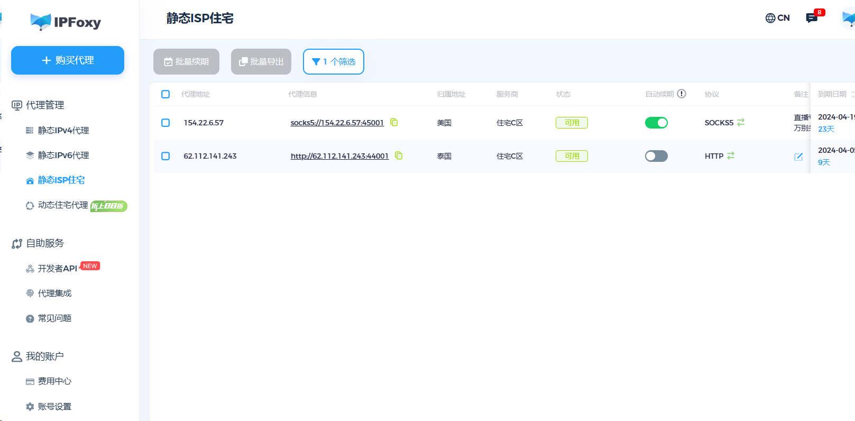Screen dimensions: 855x421
Task: Click the 可用 status of 62.112.141.243
Action: pyautogui.click(x=572, y=156)
